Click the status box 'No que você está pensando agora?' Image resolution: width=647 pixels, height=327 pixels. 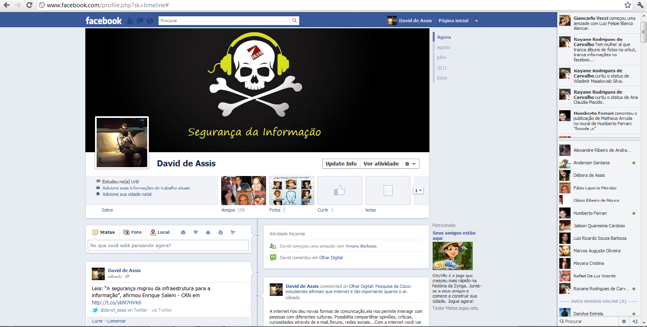coord(168,245)
